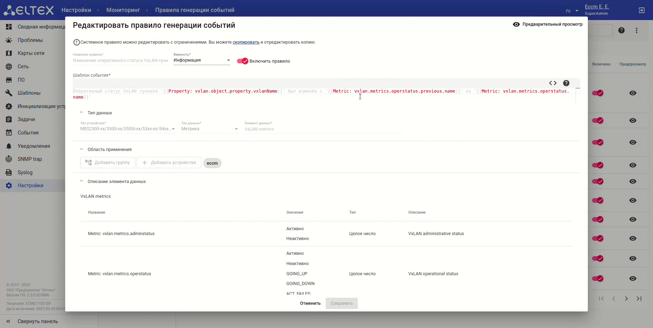The image size is (653, 328).
Task: Collapse the 'Тип данных' section
Action: tap(81, 113)
